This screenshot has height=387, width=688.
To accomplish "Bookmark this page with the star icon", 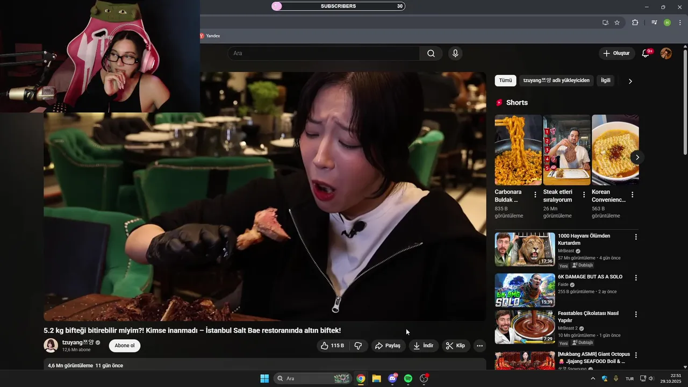I will coord(617,23).
